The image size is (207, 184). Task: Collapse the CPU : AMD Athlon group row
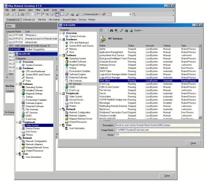[7, 46]
